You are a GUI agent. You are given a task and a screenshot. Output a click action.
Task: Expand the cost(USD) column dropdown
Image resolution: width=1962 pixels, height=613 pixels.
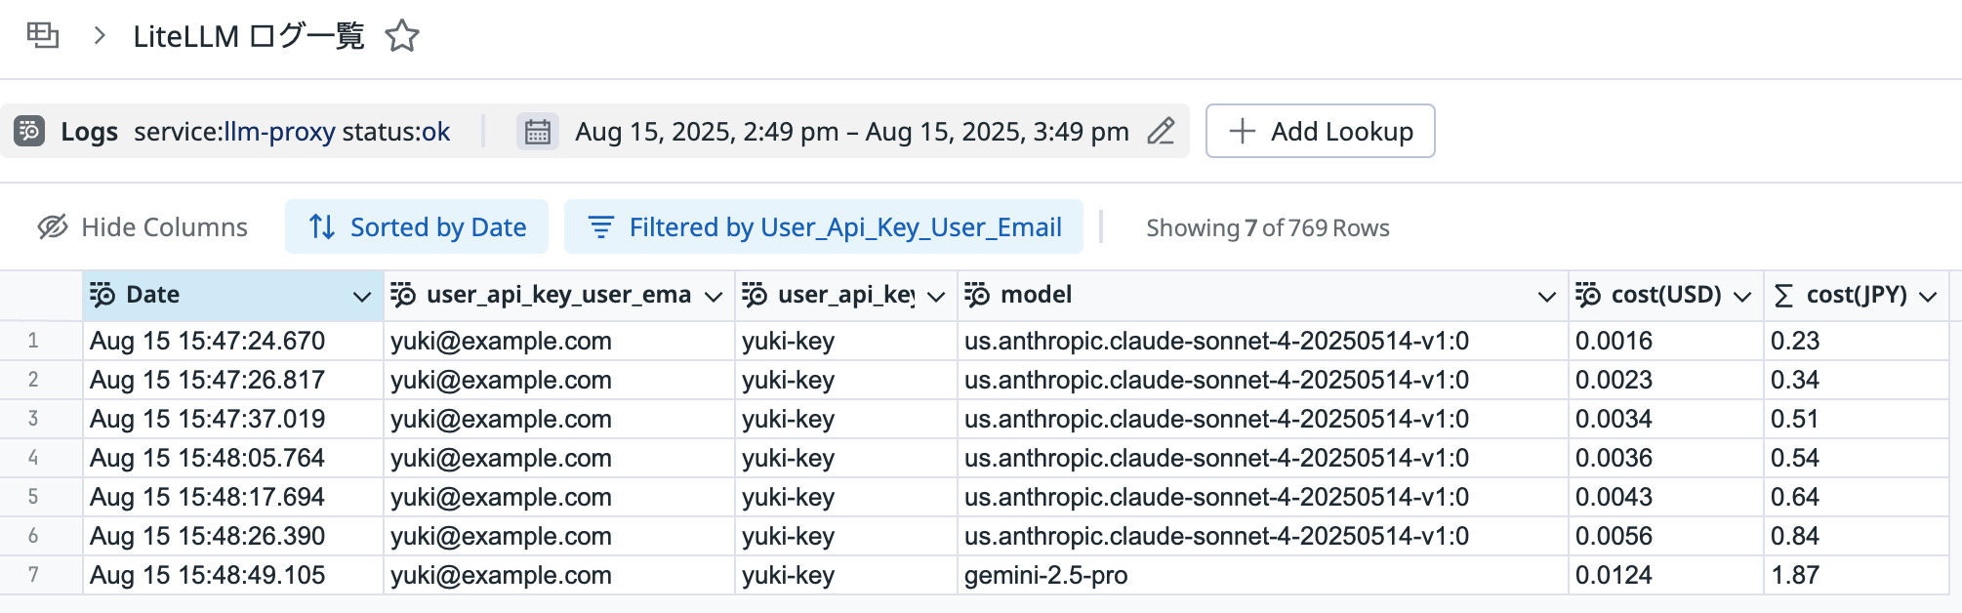pyautogui.click(x=1742, y=297)
